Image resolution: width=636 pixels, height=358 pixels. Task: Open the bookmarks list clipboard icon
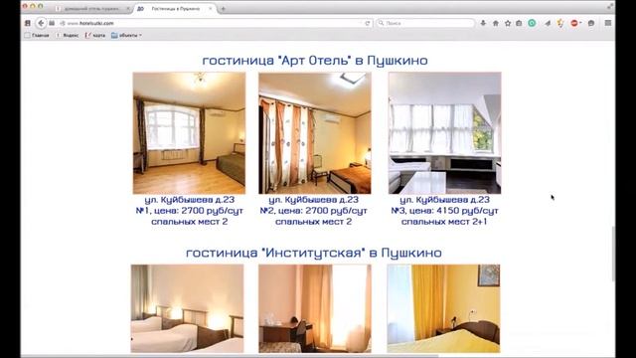pos(519,23)
